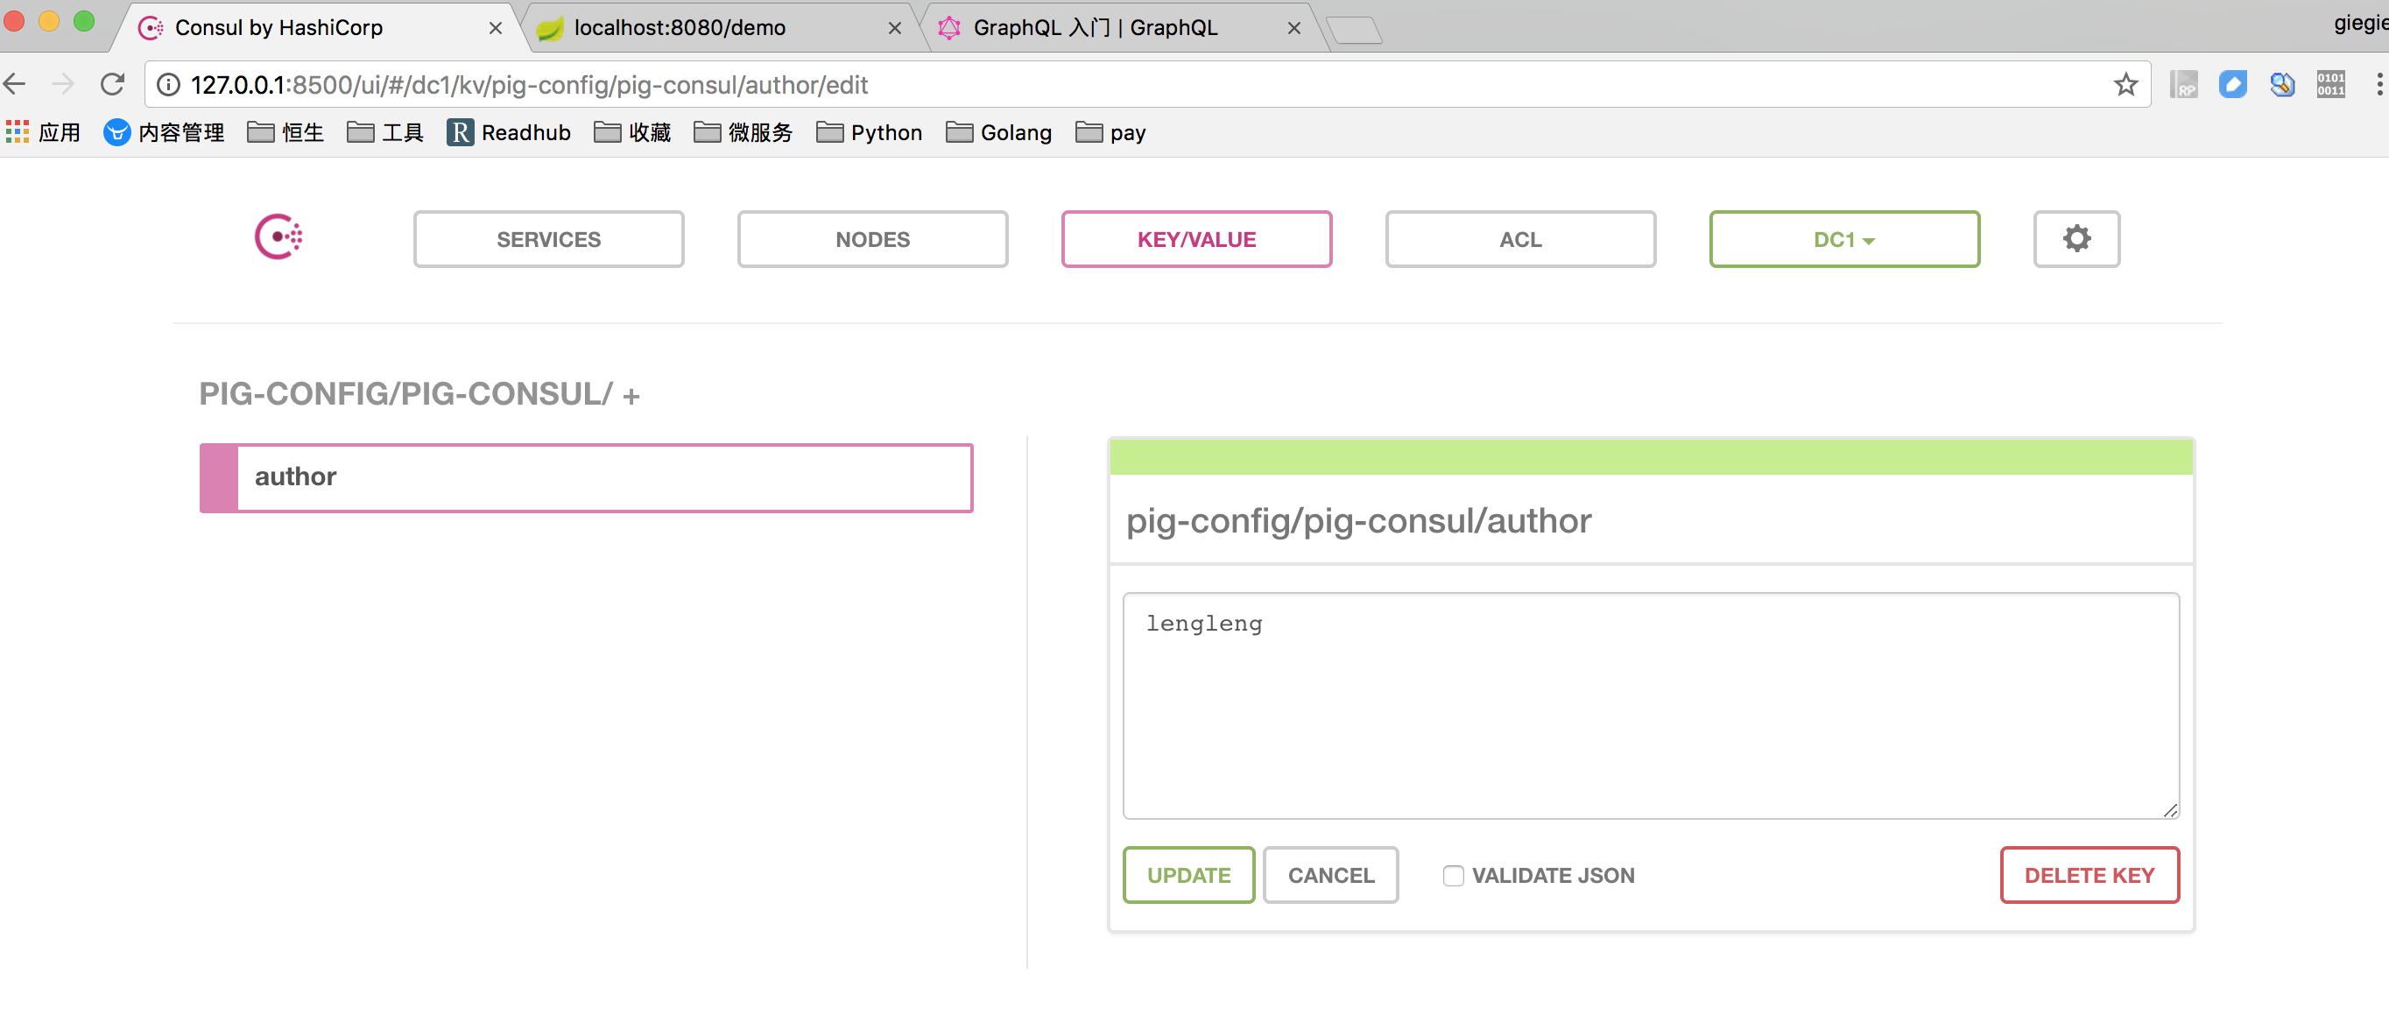
Task: Switch to the localhost:8080/demo tab
Action: coord(679,28)
